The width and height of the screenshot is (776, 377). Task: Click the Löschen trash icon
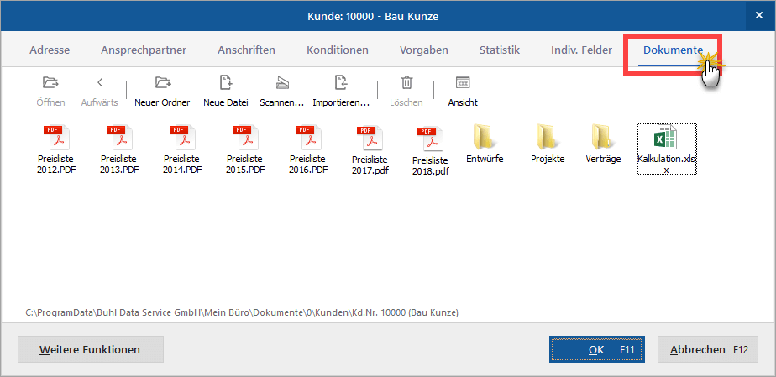tap(406, 82)
